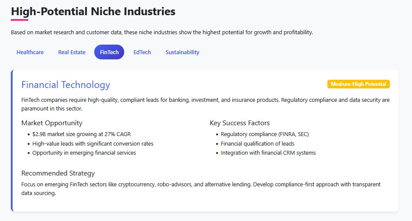Click the Recommended Strategy subheading

click(x=58, y=173)
